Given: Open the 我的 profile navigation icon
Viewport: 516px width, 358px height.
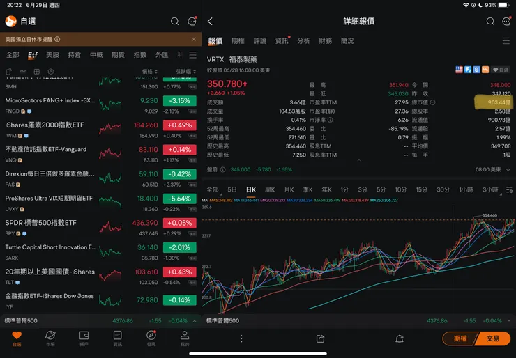Looking at the screenshot, I should click(x=185, y=338).
